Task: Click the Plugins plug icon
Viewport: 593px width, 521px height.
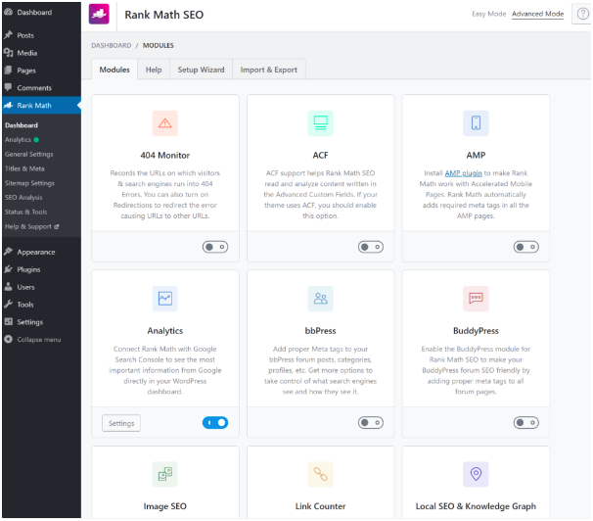Action: click(x=9, y=269)
